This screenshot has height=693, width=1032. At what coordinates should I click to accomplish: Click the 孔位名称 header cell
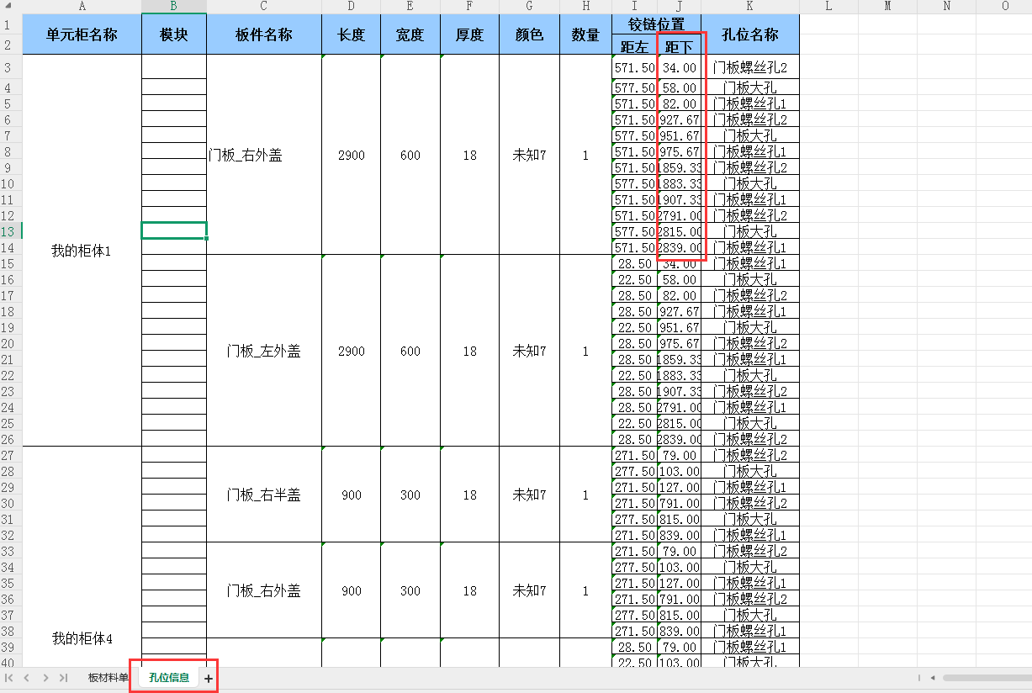(750, 34)
